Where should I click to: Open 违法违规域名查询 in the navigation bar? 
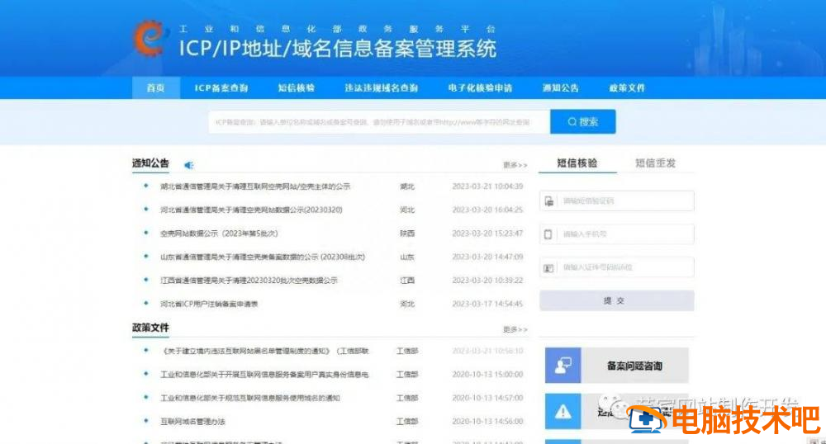pyautogui.click(x=382, y=87)
